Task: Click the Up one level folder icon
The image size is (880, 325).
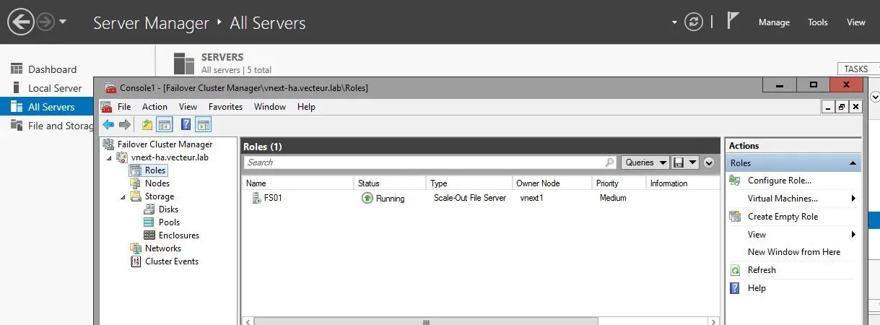Action: (x=147, y=125)
